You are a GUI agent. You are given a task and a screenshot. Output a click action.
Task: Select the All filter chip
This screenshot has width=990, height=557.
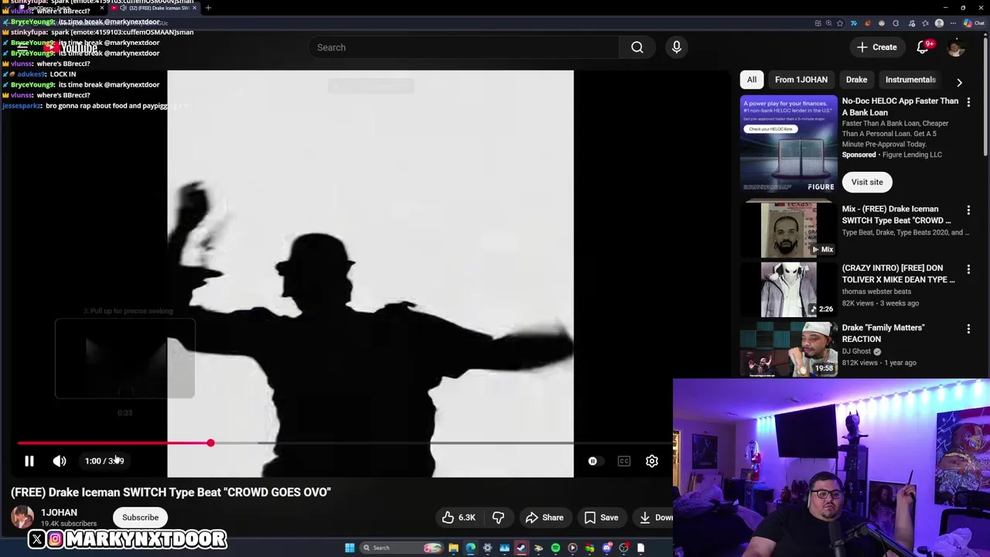[752, 80]
